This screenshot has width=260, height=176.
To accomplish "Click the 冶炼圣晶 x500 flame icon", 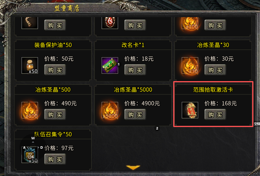I will (x=30, y=110).
